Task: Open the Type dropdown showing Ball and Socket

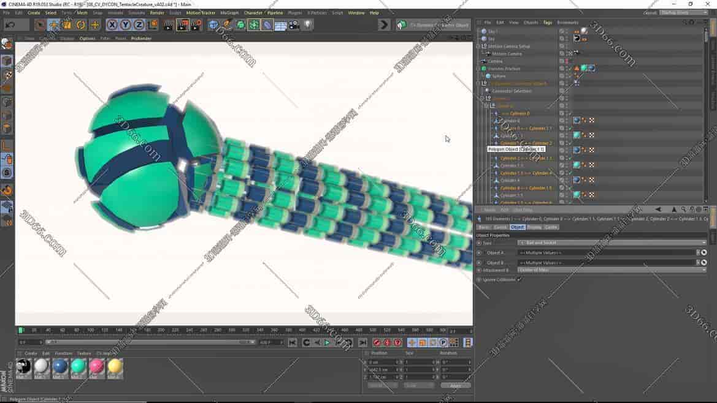Action: coord(613,242)
